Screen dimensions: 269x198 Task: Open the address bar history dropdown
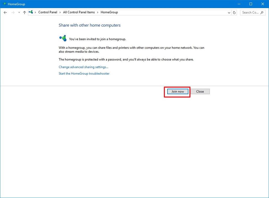tap(229, 12)
